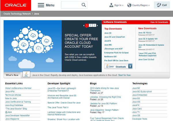Select carousel slide 2

(x=91, y=25)
